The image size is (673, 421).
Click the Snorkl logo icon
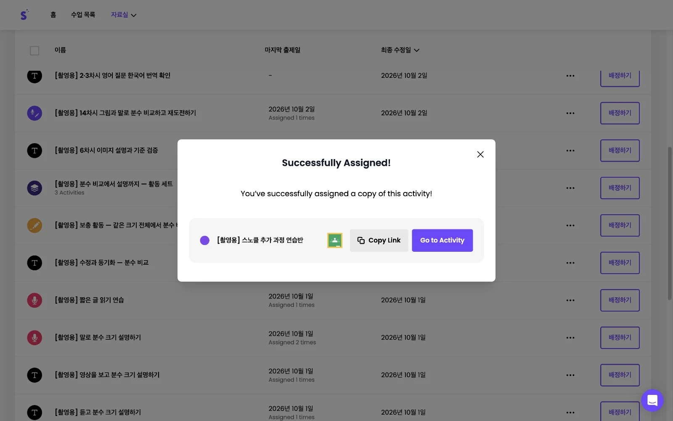click(x=24, y=15)
